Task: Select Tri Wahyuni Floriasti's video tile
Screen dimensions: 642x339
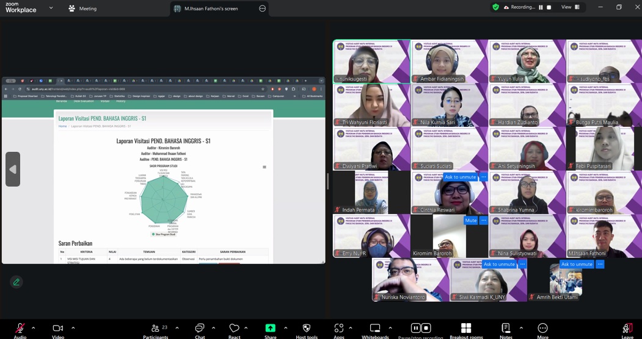Action: pyautogui.click(x=372, y=105)
